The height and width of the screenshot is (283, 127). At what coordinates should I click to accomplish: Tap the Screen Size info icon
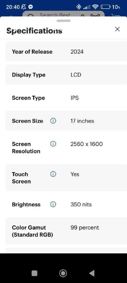tap(53, 121)
